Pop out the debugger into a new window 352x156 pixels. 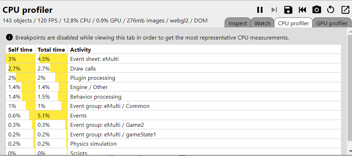pyautogui.click(x=345, y=10)
